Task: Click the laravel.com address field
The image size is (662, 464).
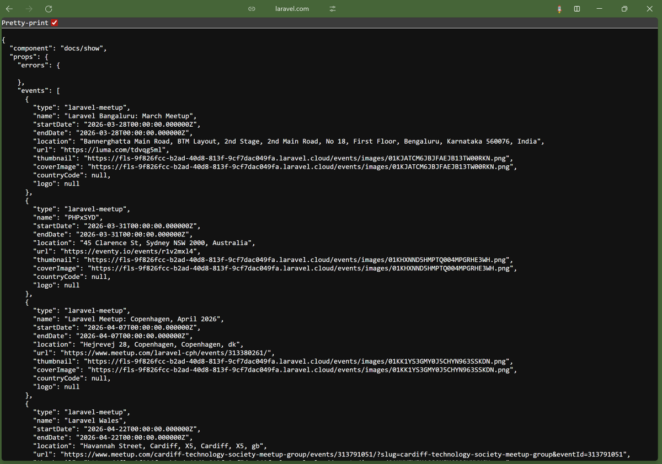Action: [x=292, y=9]
